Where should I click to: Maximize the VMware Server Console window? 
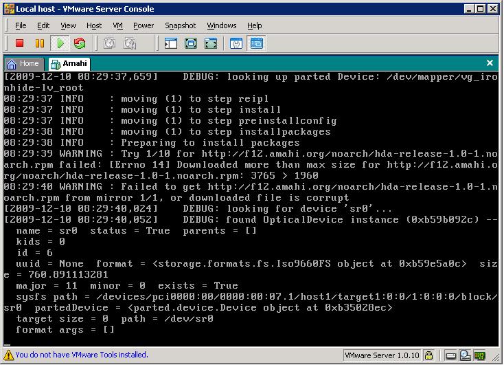point(480,9)
